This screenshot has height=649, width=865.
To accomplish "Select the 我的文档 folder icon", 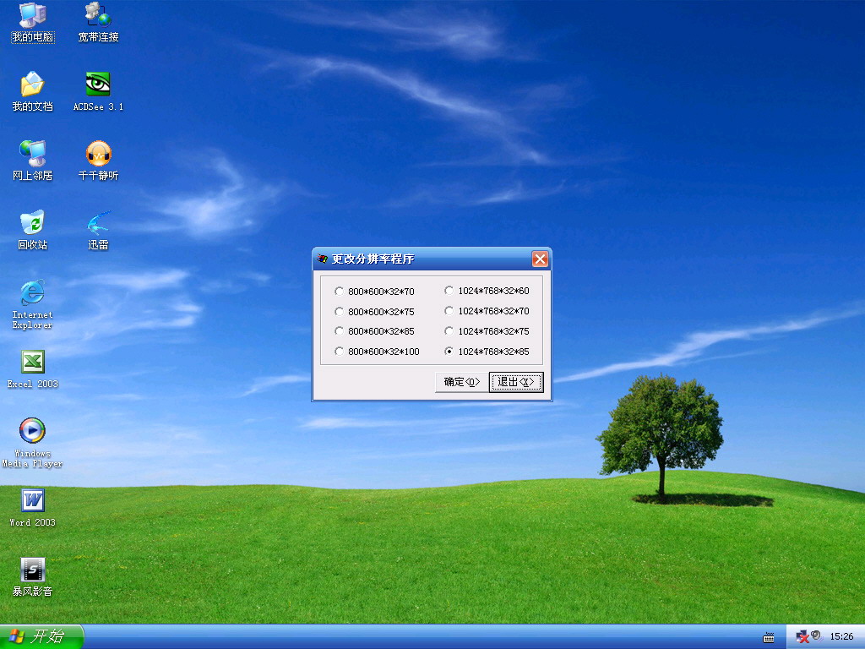I will 33,91.
